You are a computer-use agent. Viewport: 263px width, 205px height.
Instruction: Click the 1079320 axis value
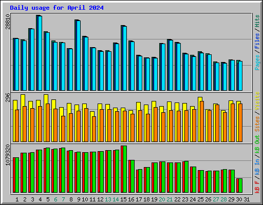click(x=8, y=155)
